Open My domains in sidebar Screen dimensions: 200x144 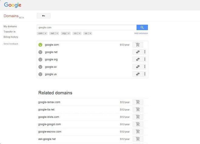10,27
